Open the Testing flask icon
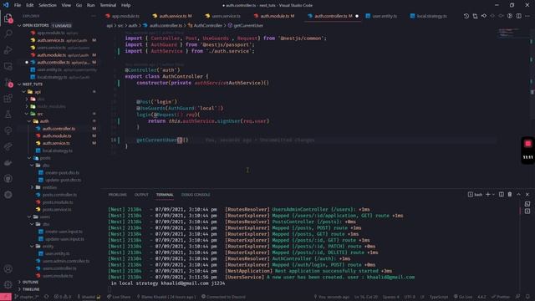This screenshot has height=301, width=535. [x=8, y=115]
